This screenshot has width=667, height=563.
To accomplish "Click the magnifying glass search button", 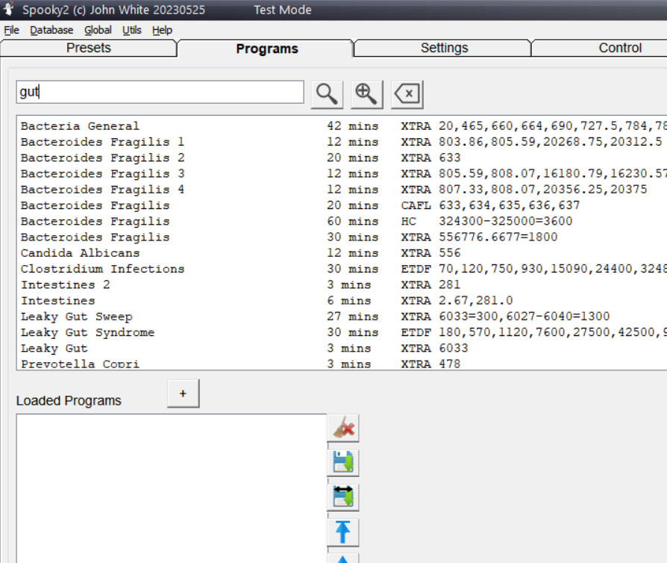I will click(325, 93).
